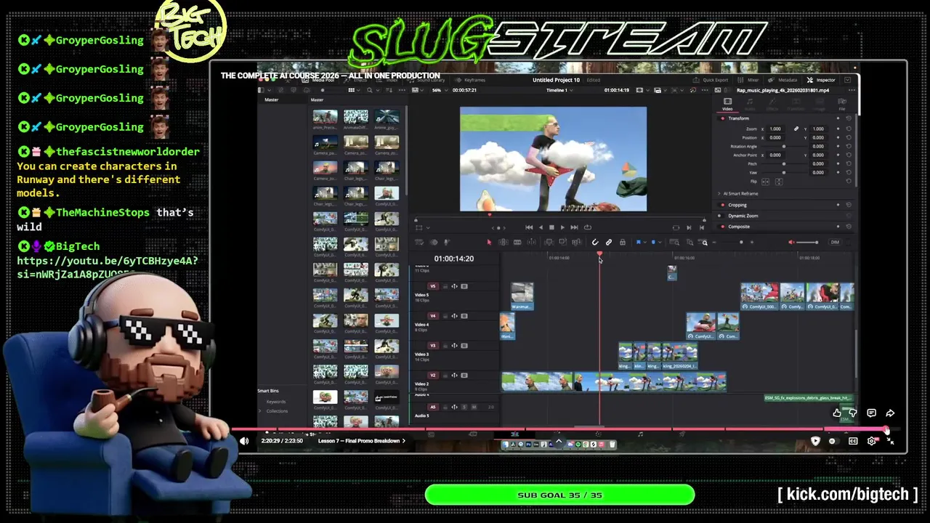This screenshot has height=523, width=930.
Task: Toggle YouTube closed captions CC
Action: pos(853,441)
